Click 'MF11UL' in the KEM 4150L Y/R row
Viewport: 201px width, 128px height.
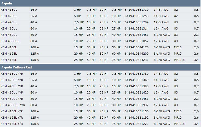pyautogui.click(x=180, y=124)
